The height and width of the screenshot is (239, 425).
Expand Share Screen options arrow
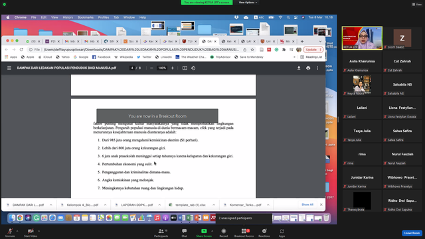pos(212,231)
